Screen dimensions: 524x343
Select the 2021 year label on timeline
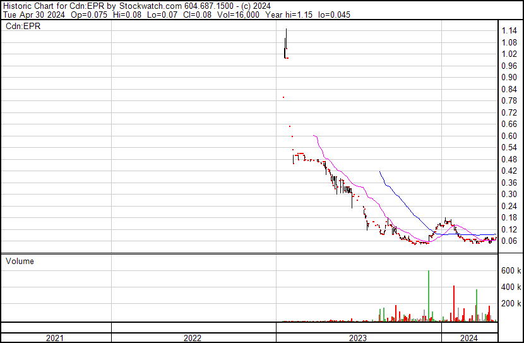coord(55,338)
